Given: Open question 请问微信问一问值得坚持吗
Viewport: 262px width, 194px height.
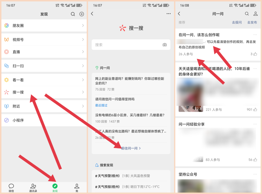Looking at the screenshot, I should click(x=115, y=99).
